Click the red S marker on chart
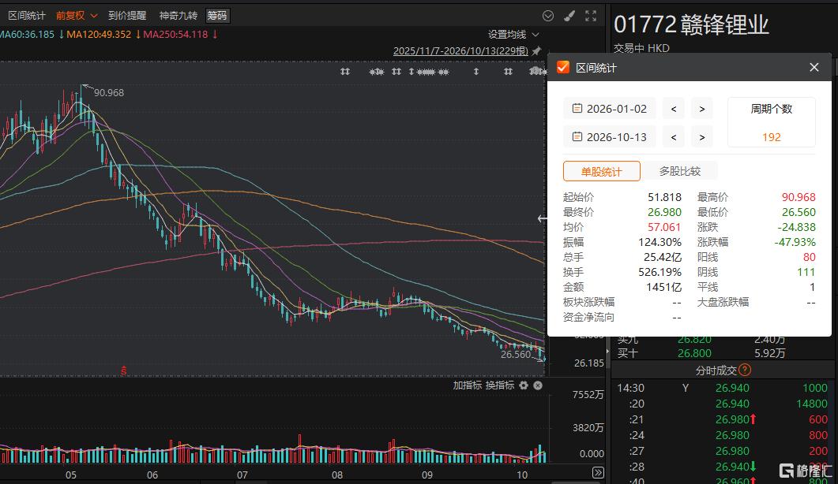The image size is (838, 484). pos(123,370)
